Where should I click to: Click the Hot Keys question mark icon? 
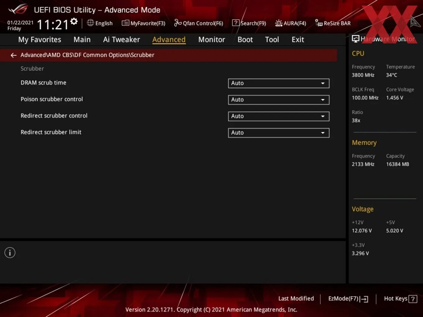point(413,299)
